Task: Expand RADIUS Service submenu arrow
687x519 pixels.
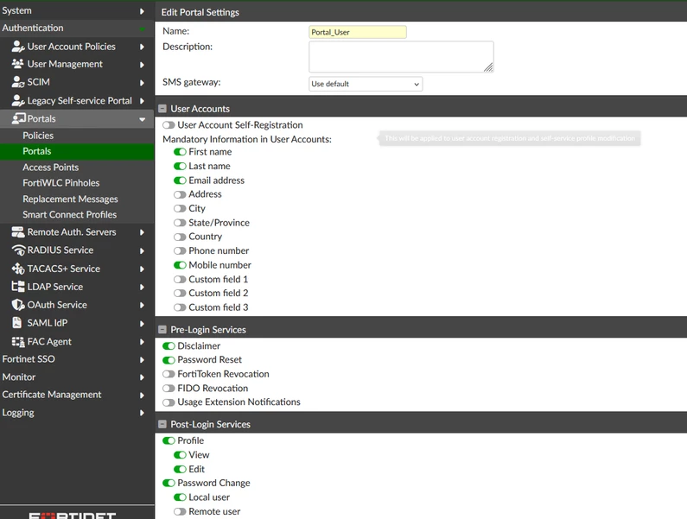Action: (x=142, y=251)
